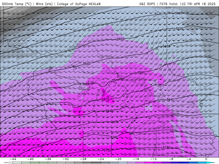This screenshot has height=164, width=219.
Task: Click the rightmost 5610 contour label
Action: (161, 85)
